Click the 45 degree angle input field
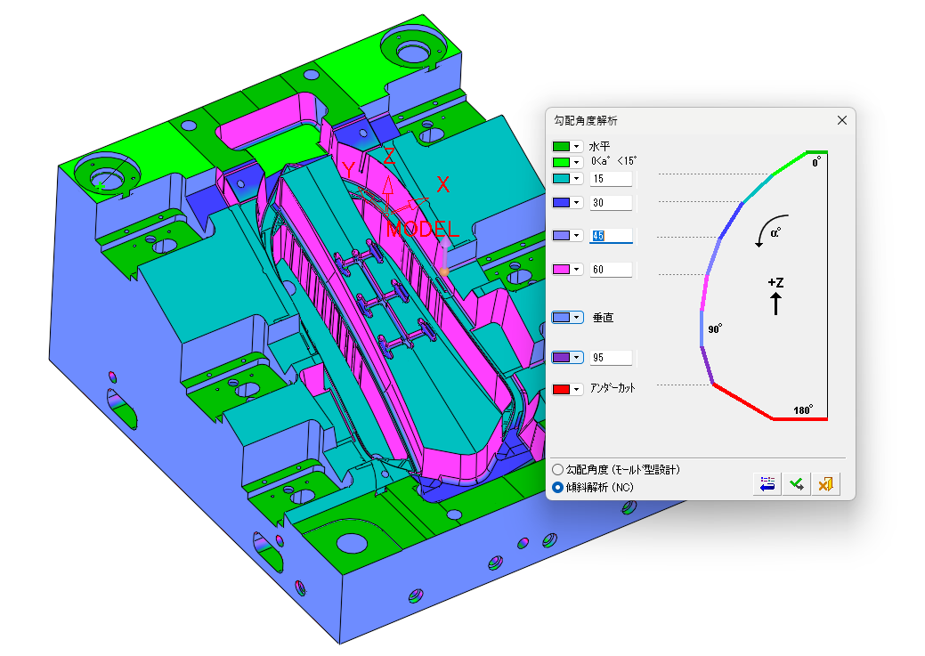925x656 pixels. point(611,235)
